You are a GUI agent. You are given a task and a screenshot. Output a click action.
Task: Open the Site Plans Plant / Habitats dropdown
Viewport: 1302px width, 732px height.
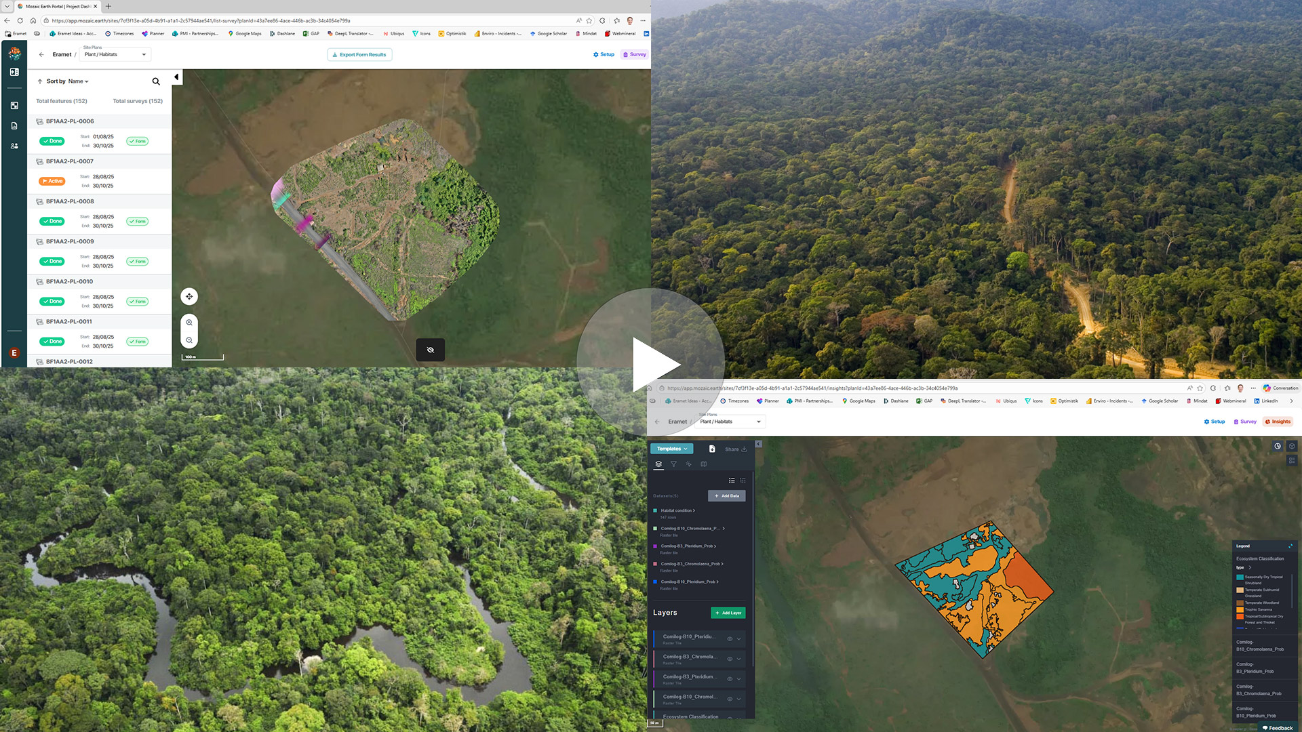click(x=115, y=54)
